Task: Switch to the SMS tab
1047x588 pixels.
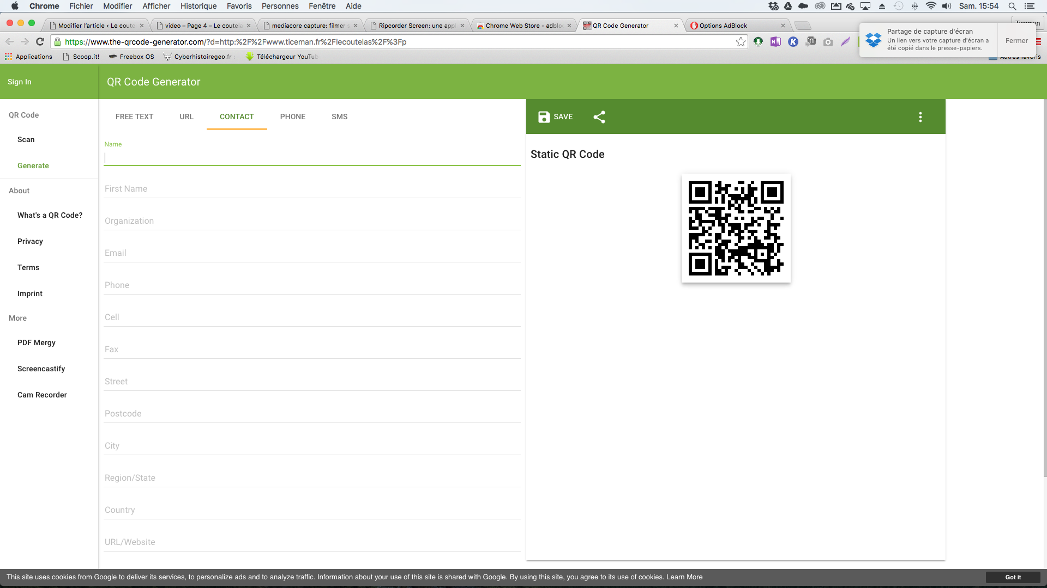Action: (x=339, y=117)
